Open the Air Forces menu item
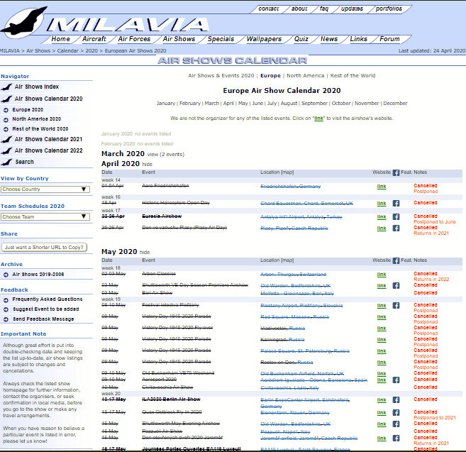 tap(134, 39)
